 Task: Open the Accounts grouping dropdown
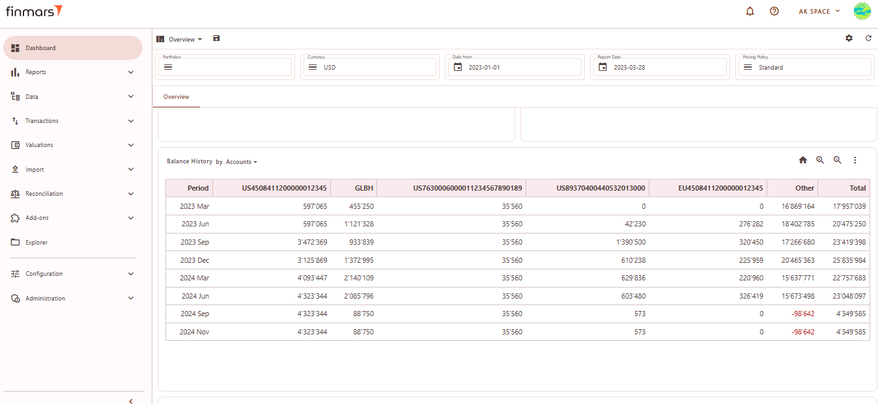pyautogui.click(x=242, y=162)
